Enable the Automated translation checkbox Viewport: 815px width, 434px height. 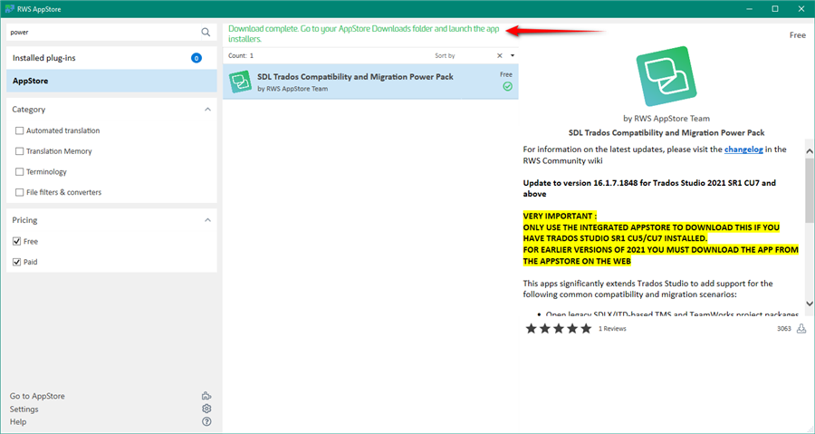(19, 131)
